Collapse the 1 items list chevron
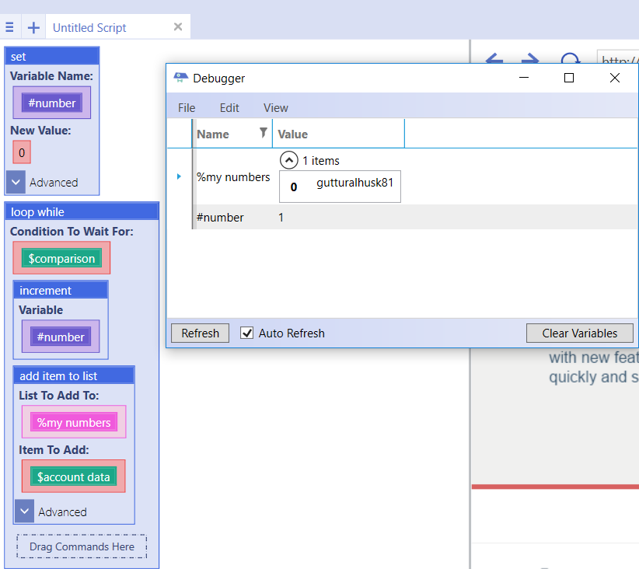This screenshot has width=639, height=569. [289, 160]
